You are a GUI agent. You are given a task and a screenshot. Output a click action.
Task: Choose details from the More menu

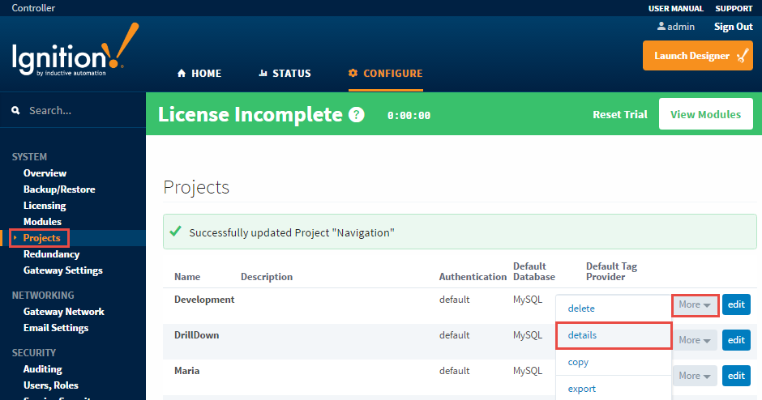(x=614, y=335)
